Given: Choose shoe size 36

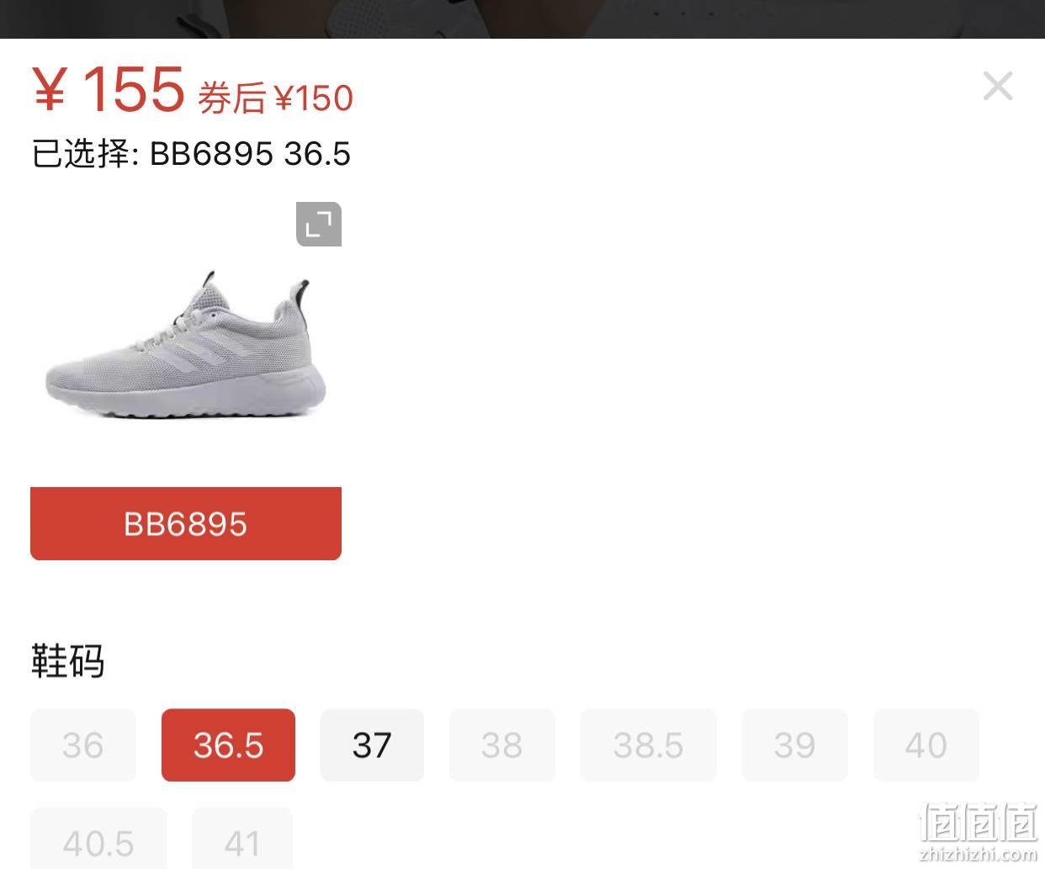Looking at the screenshot, I should click(x=83, y=744).
